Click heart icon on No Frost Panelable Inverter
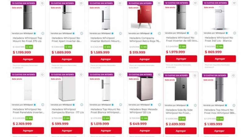This screenshot has width=248, height=137. [x=42, y=75]
